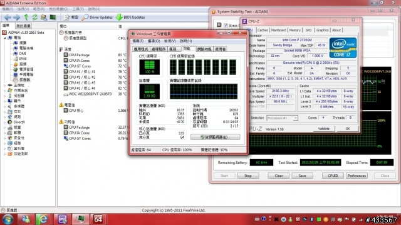This screenshot has width=401, height=225.
Task: Click Clear in System Stability Test
Action: [x=278, y=176]
